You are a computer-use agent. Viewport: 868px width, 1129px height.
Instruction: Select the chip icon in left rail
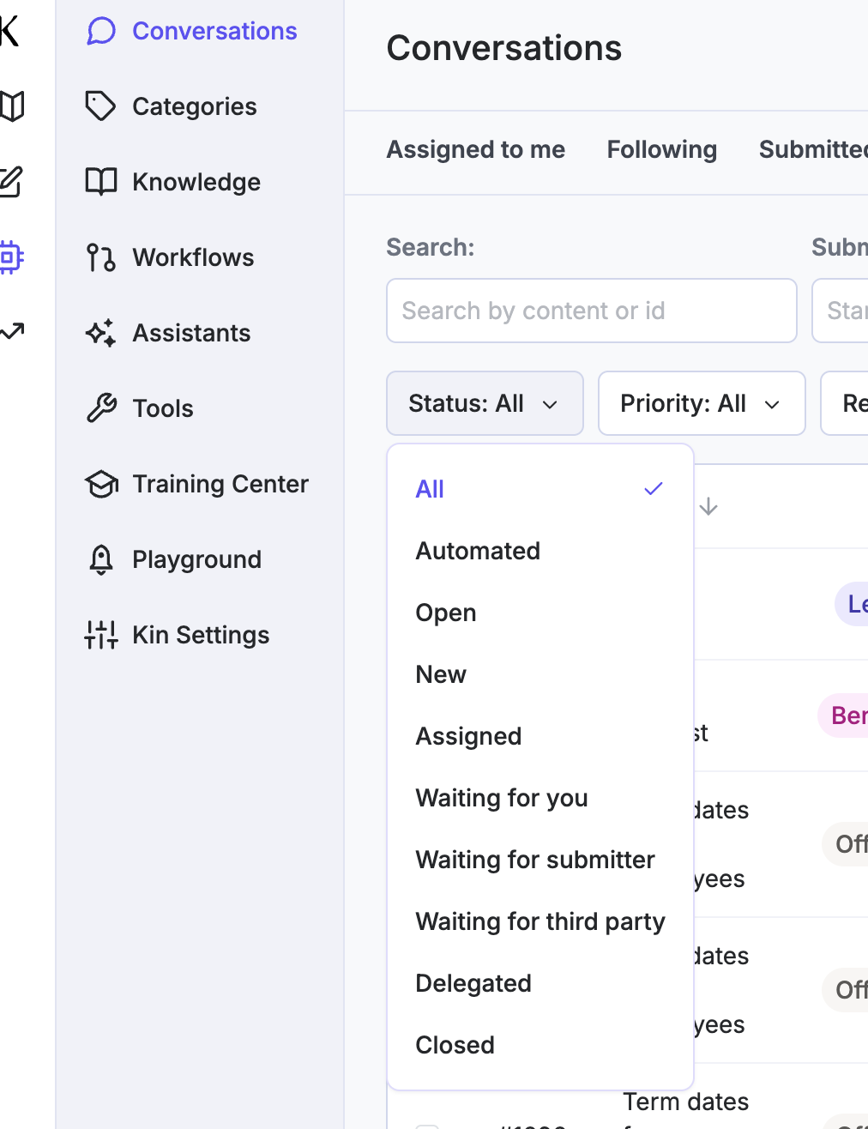[10, 257]
